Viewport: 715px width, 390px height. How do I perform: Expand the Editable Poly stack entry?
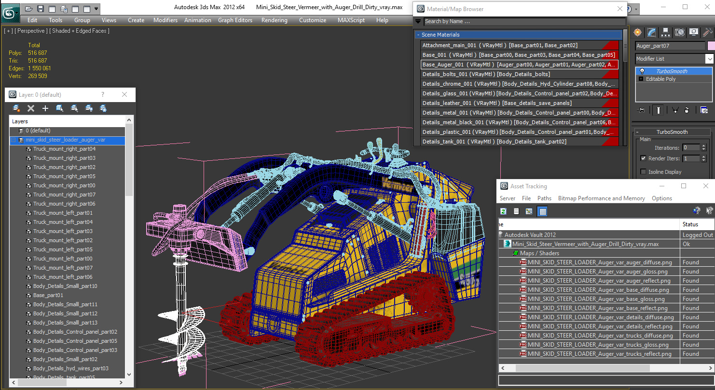[x=641, y=79]
